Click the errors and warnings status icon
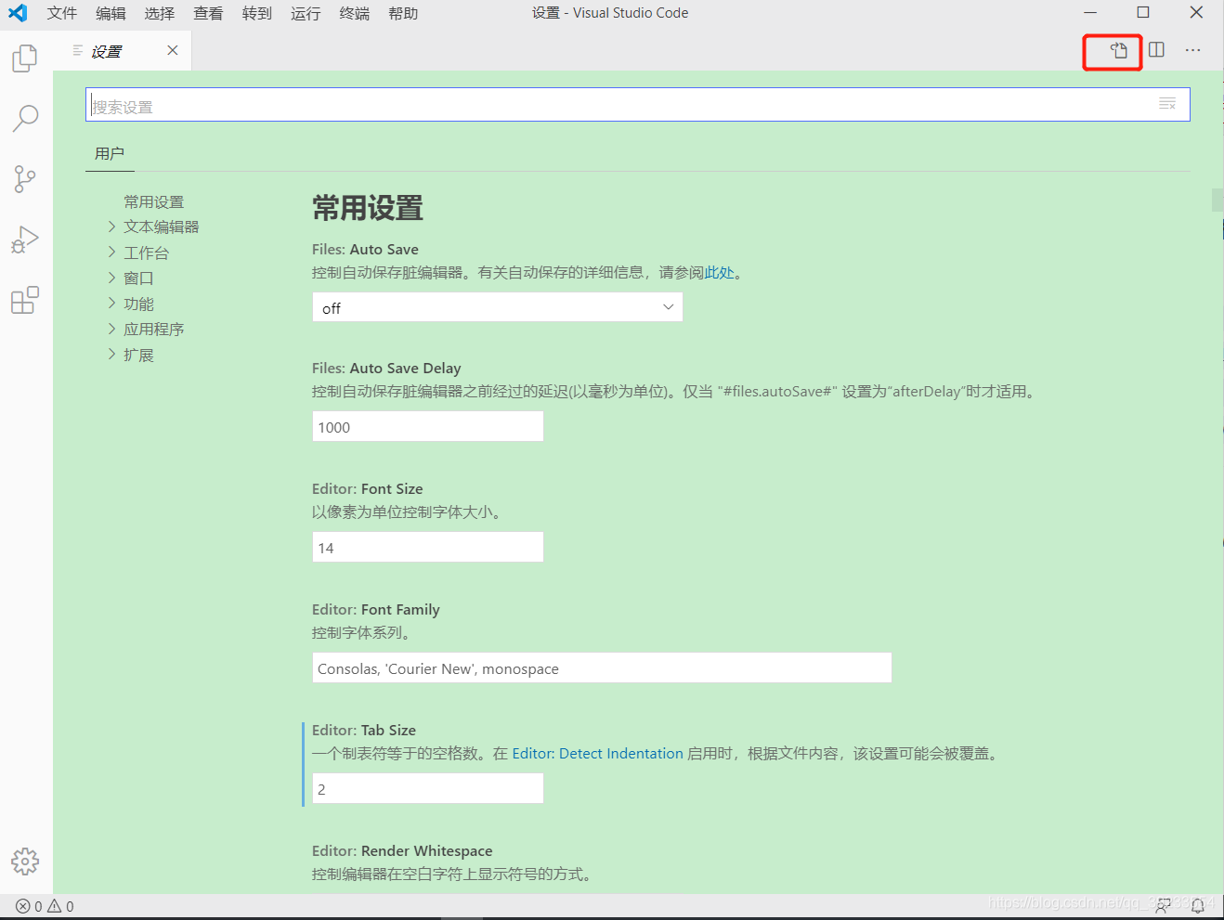1224x920 pixels. [x=23, y=905]
